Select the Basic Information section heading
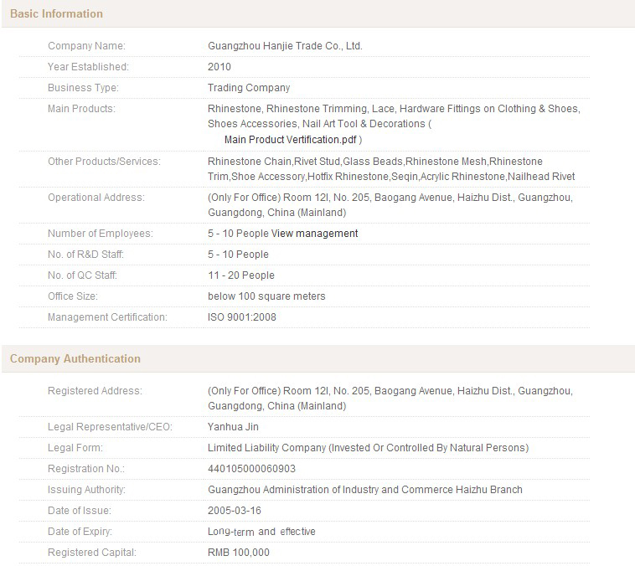This screenshot has width=635, height=566. coord(56,13)
